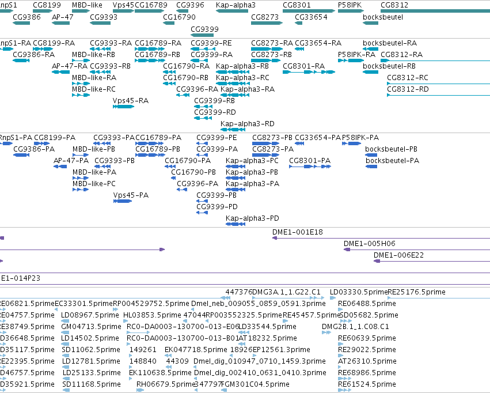Select EST GM04713.5prime
The height and width of the screenshot is (393, 490).
(91, 327)
